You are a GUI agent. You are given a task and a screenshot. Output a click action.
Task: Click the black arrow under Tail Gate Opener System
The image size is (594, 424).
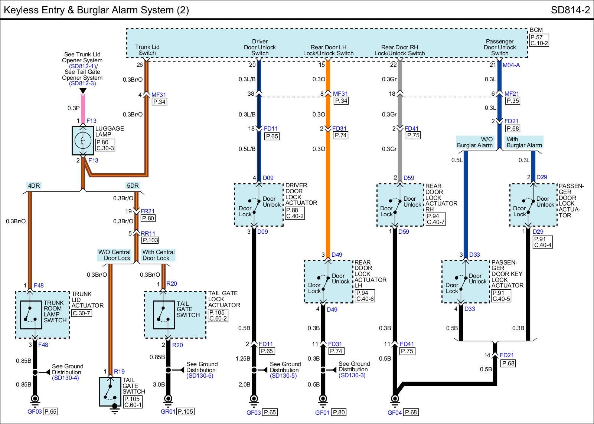[x=83, y=91]
